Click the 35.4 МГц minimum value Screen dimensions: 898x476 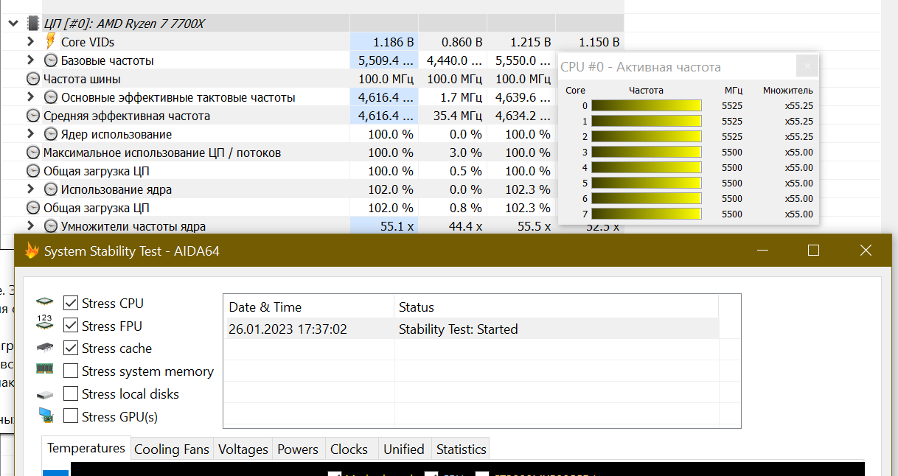[457, 116]
